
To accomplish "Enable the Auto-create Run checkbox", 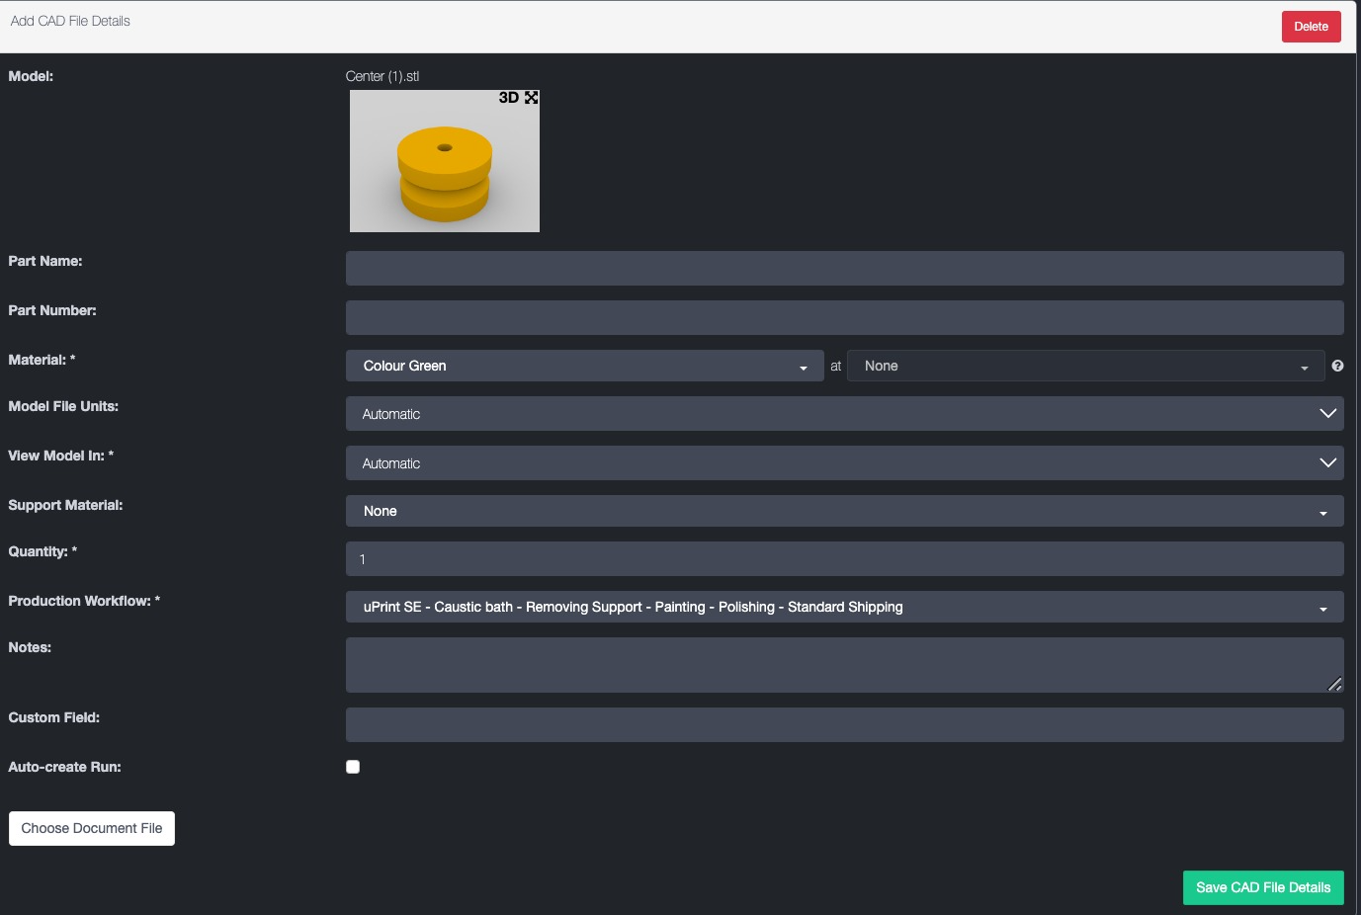I will coord(353,767).
